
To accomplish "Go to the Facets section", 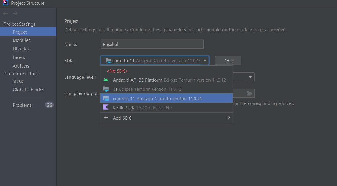I will (x=19, y=57).
